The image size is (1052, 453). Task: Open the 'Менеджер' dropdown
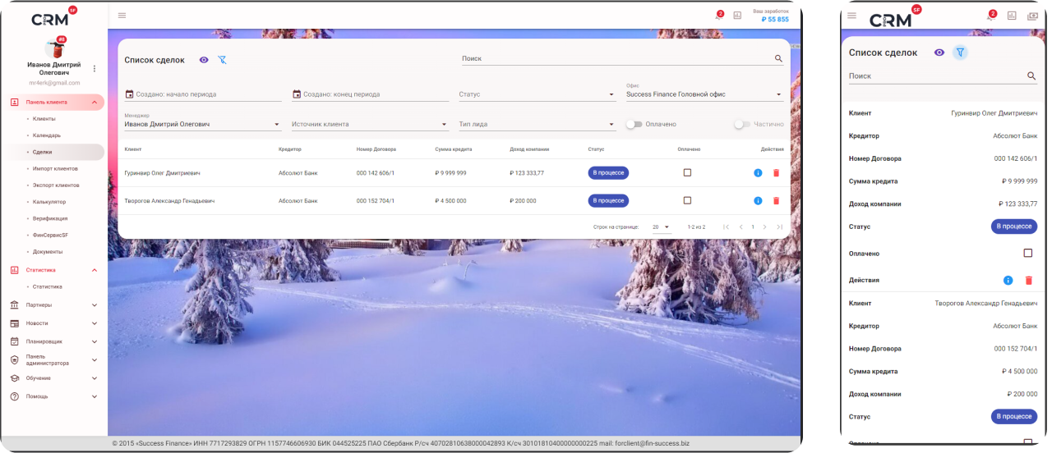coord(203,122)
